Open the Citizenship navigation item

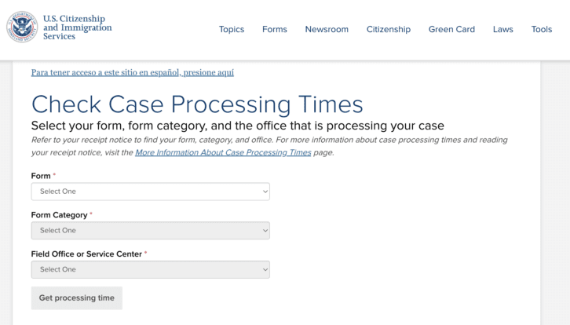click(388, 29)
